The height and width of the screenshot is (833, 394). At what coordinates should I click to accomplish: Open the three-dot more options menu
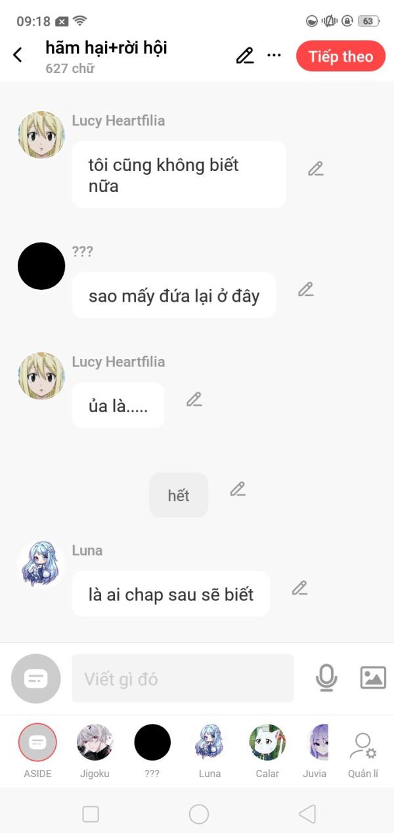[x=274, y=56]
